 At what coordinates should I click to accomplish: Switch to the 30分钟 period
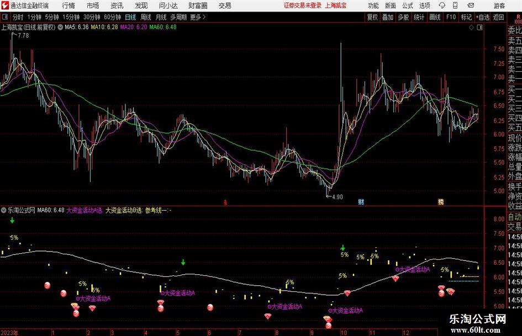[92, 17]
